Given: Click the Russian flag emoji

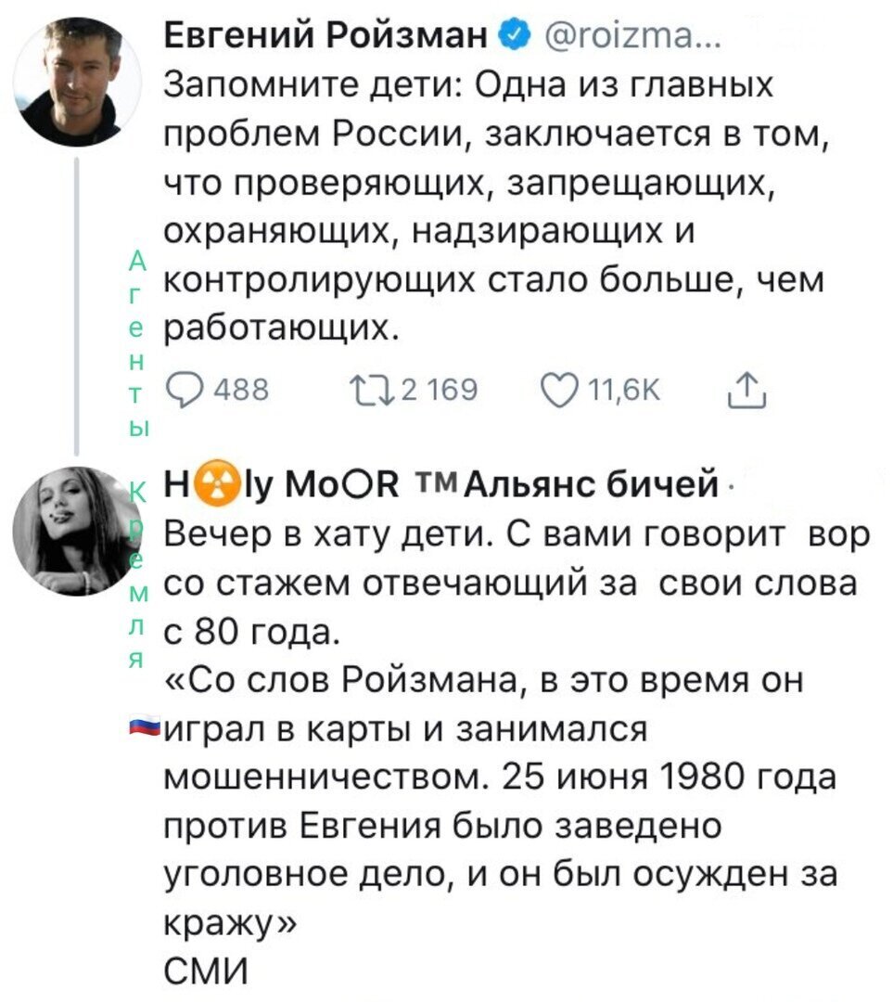Looking at the screenshot, I should pos(145,727).
